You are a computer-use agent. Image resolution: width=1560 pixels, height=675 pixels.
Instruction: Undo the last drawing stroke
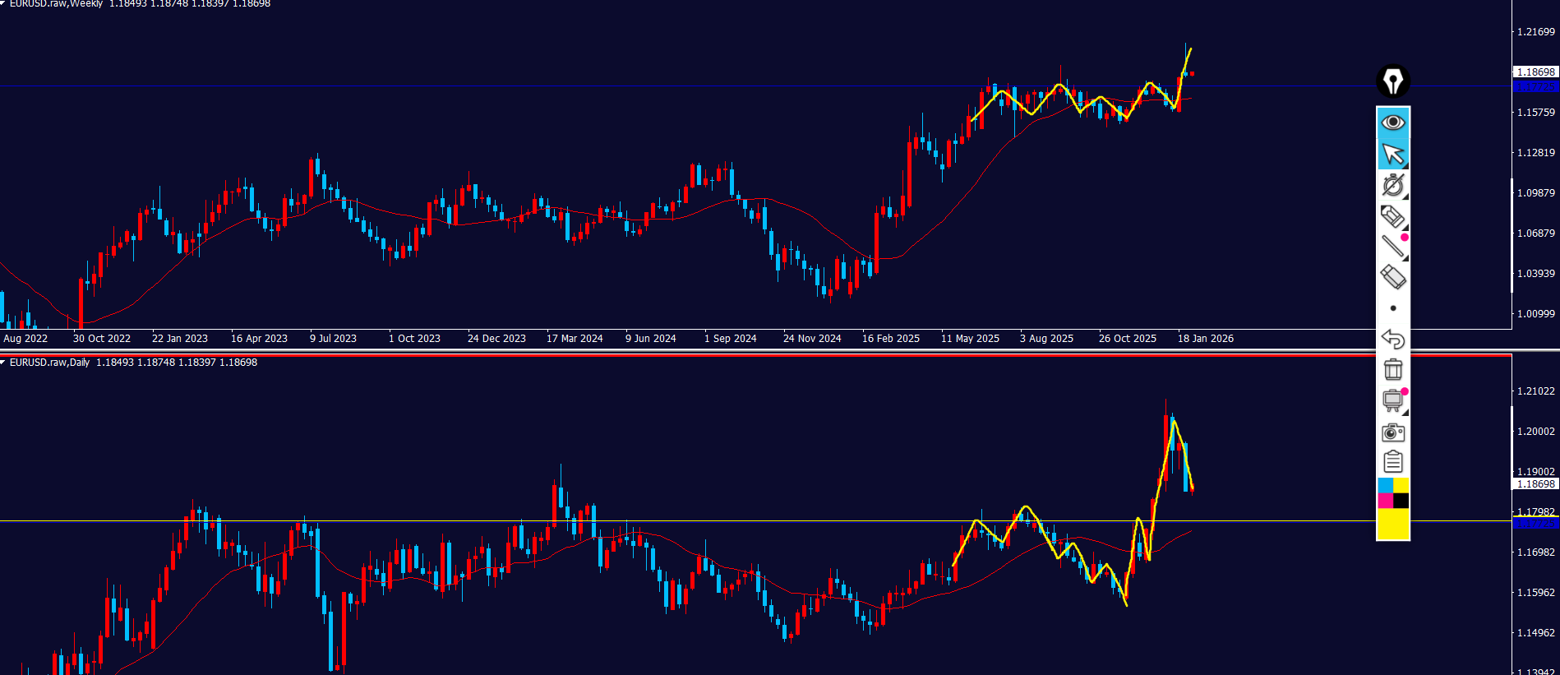point(1393,339)
